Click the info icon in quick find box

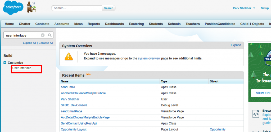click(x=43, y=35)
